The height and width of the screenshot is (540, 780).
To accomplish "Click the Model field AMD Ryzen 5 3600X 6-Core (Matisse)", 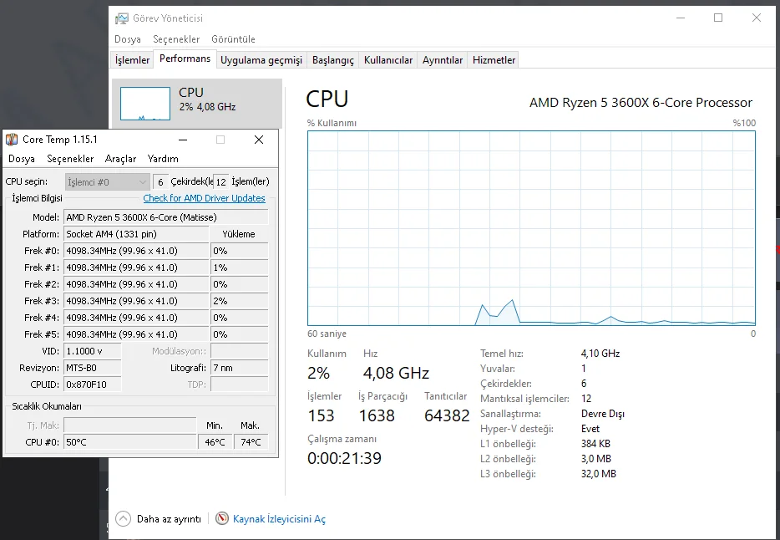I will 166,217.
